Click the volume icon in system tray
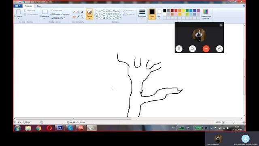This screenshot has height=146, width=259. click(228, 128)
